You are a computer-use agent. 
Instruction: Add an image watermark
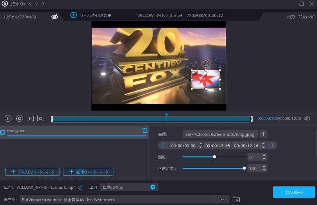88,172
